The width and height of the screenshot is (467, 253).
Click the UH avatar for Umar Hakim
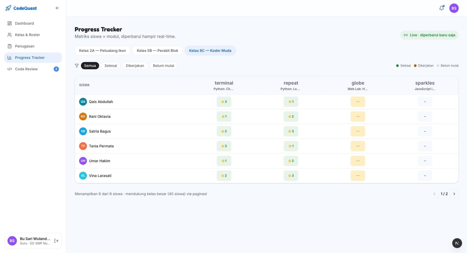83,161
